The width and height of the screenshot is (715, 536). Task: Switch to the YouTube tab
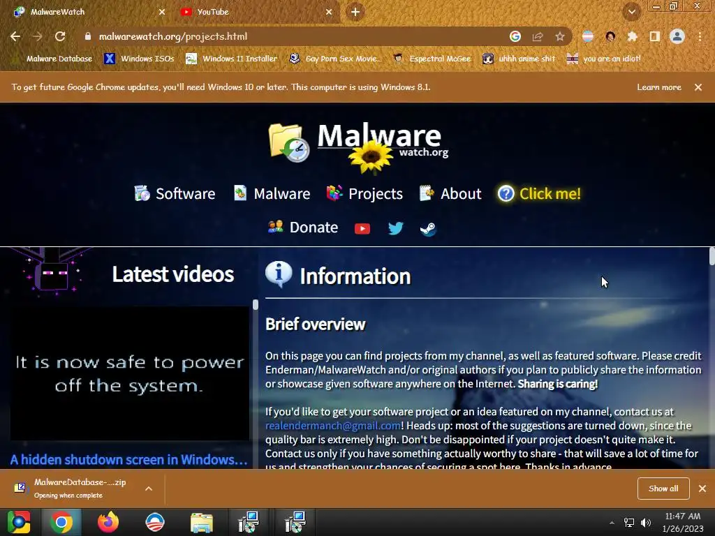point(257,12)
